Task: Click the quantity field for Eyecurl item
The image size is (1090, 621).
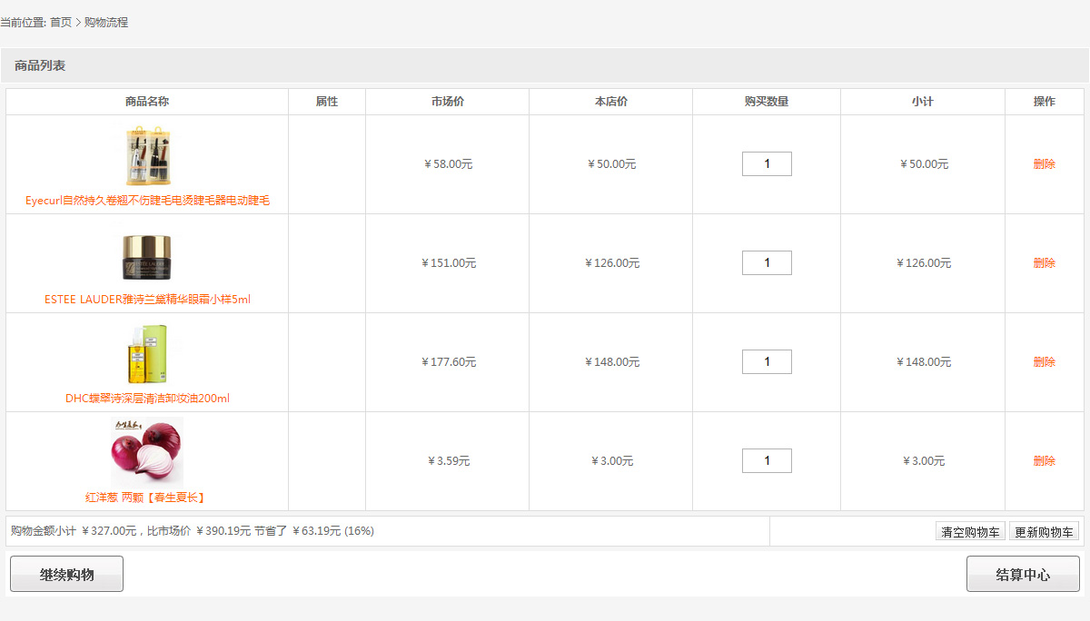Action: click(x=767, y=164)
